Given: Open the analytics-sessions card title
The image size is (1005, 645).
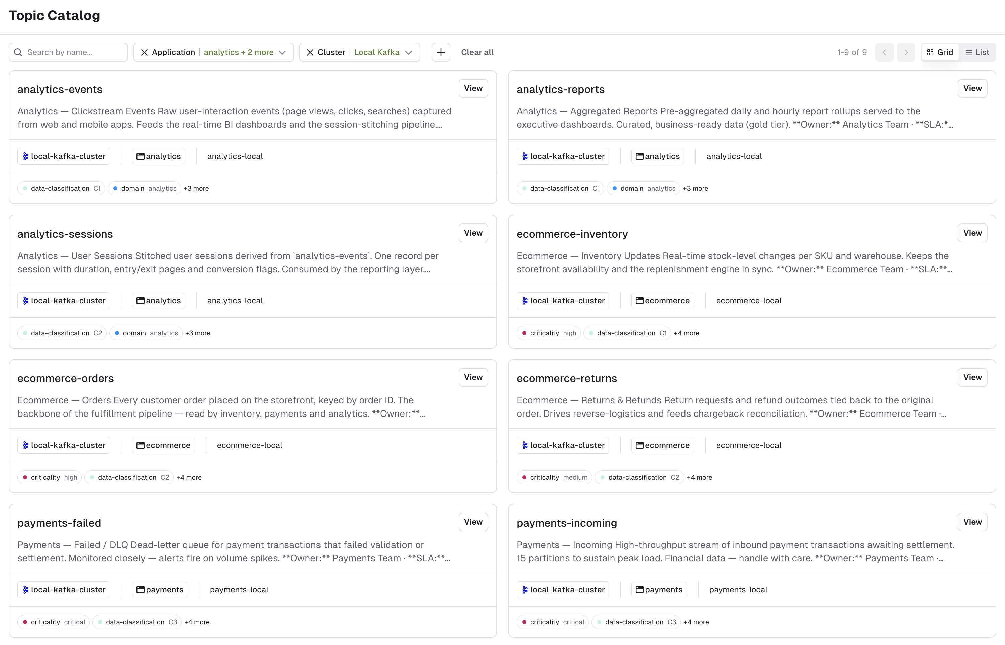Looking at the screenshot, I should coord(65,234).
